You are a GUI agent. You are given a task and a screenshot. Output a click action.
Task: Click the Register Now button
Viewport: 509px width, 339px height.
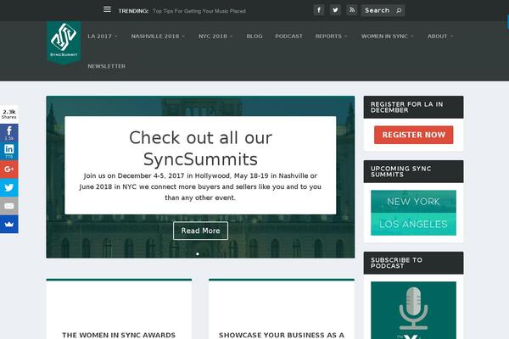pos(414,135)
